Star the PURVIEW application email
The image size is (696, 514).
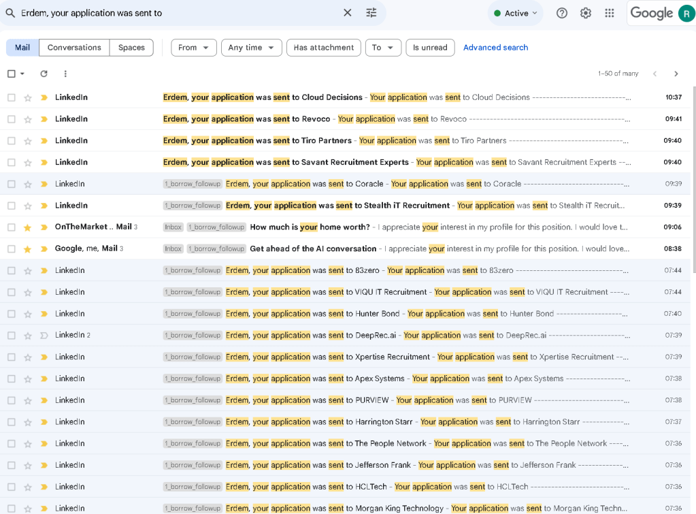coord(27,401)
